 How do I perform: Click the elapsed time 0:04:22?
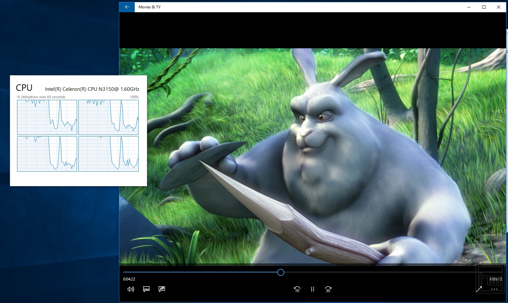(129, 279)
